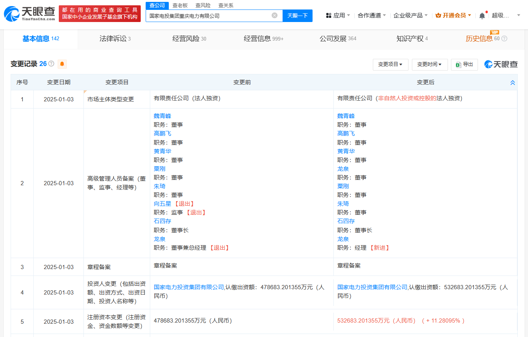The image size is (528, 337).
Task: Open 石四存 link in the 变更前 column
Action: click(x=162, y=221)
